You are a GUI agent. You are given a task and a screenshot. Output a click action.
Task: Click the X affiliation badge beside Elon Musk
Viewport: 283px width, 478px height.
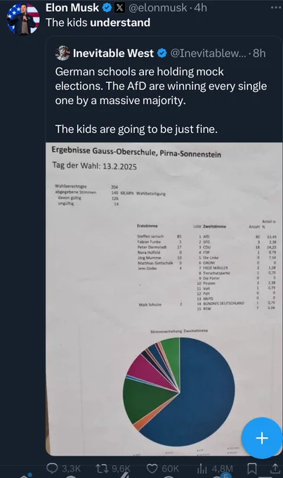click(119, 8)
